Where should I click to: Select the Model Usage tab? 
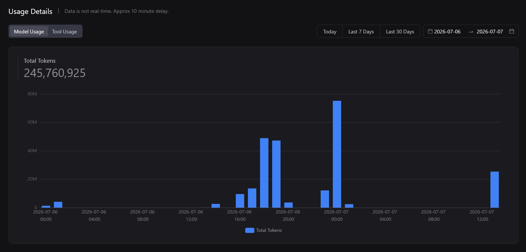coord(29,32)
